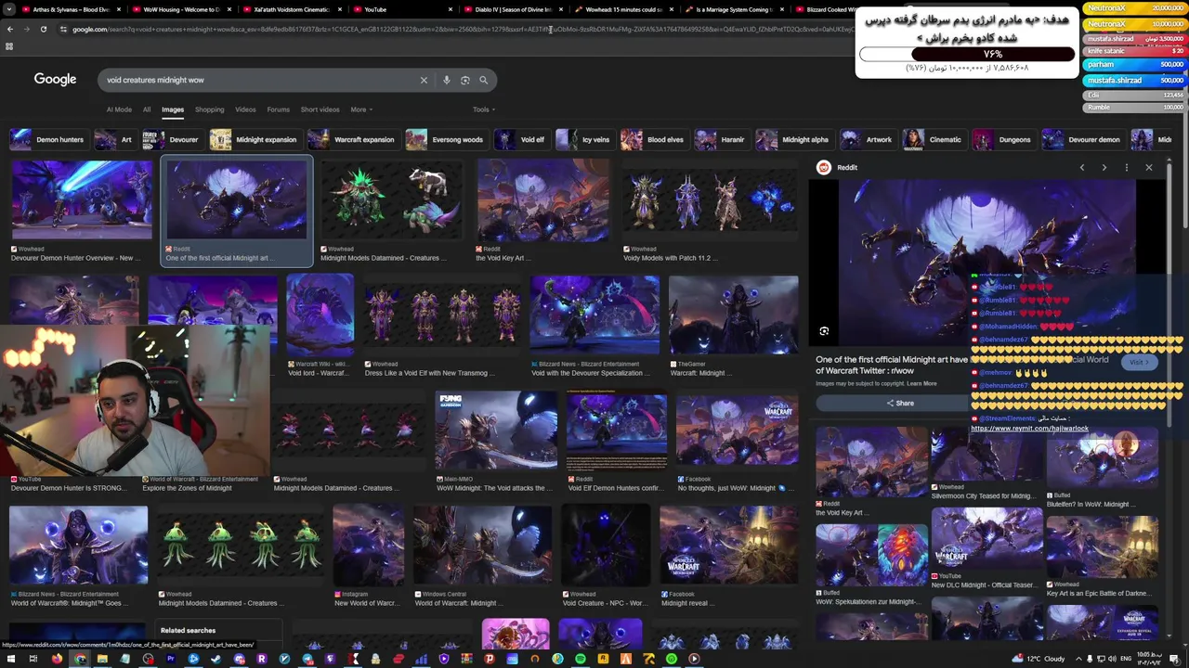Viewport: 1189px width, 668px height.
Task: Open the Xal'atath Voidstorm Cinematic tab
Action: (x=293, y=9)
